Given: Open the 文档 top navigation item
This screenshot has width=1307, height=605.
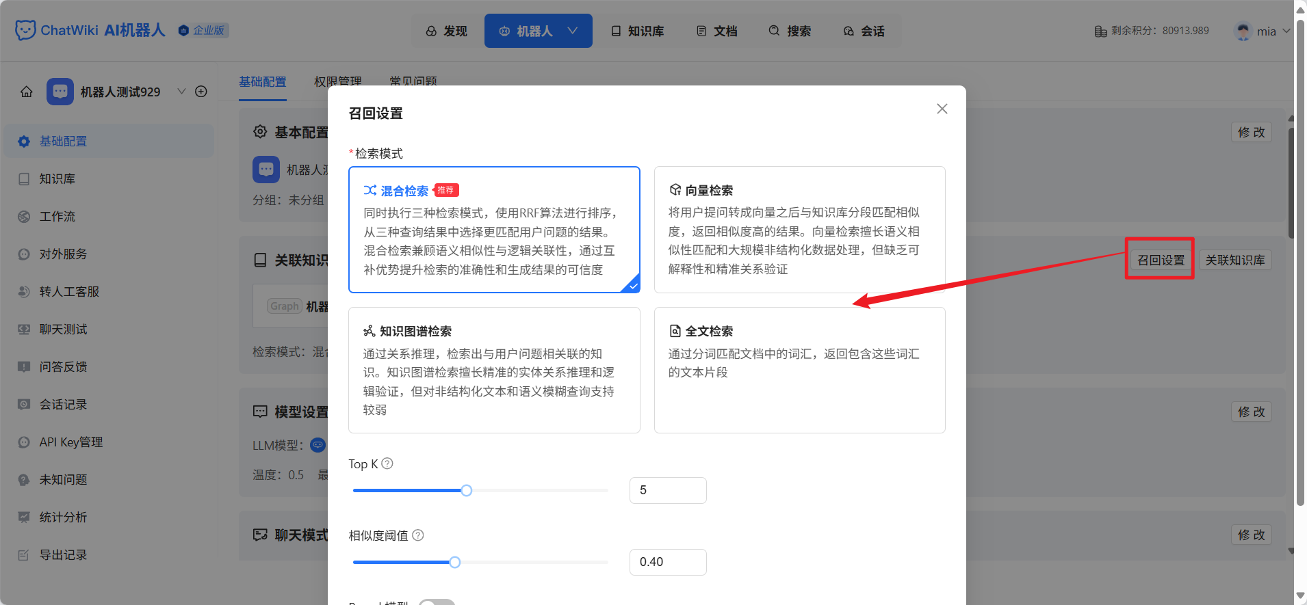Looking at the screenshot, I should click(x=716, y=31).
